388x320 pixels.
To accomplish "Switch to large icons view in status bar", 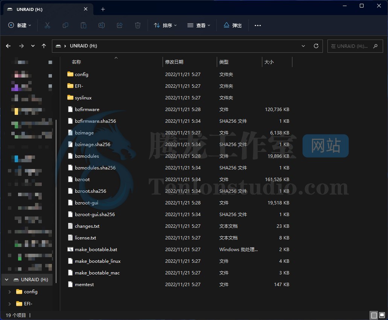I will [x=382, y=315].
